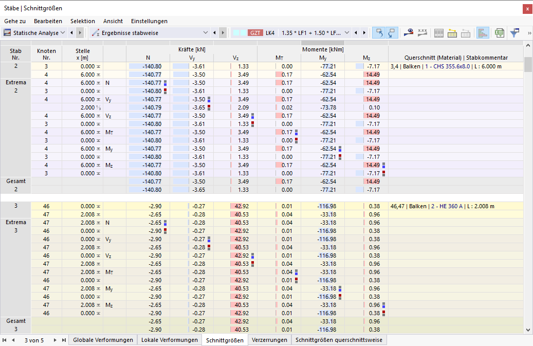Click the gray table grid icon
The height and width of the screenshot is (346, 533).
point(439,33)
